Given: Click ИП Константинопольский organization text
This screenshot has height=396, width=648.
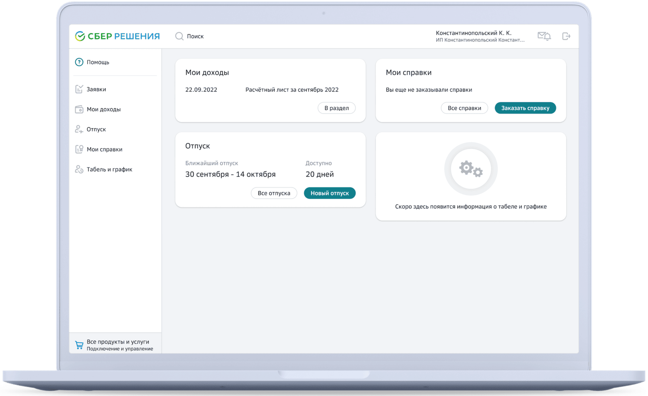Looking at the screenshot, I should coord(480,40).
